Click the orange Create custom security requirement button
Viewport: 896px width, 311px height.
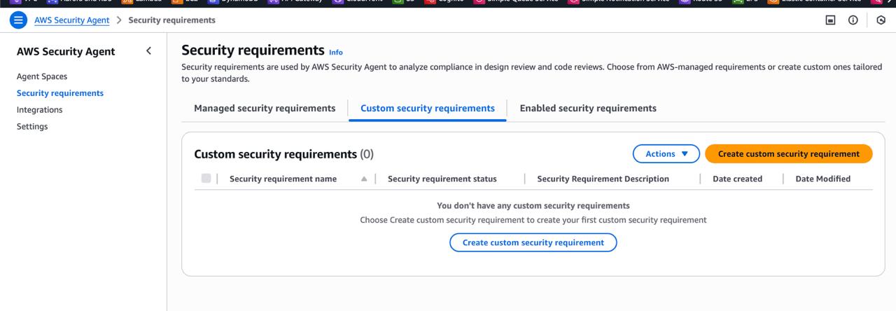[x=788, y=154]
